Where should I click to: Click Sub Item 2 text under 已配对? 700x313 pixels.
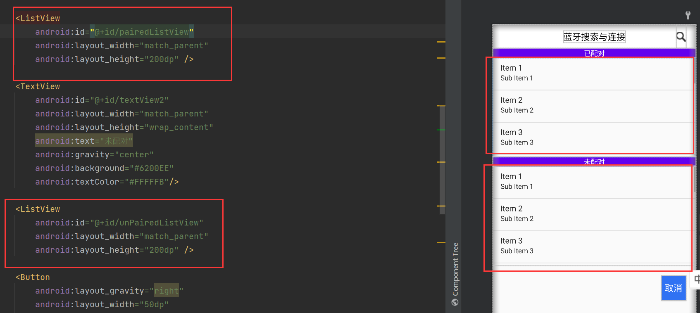pyautogui.click(x=517, y=110)
